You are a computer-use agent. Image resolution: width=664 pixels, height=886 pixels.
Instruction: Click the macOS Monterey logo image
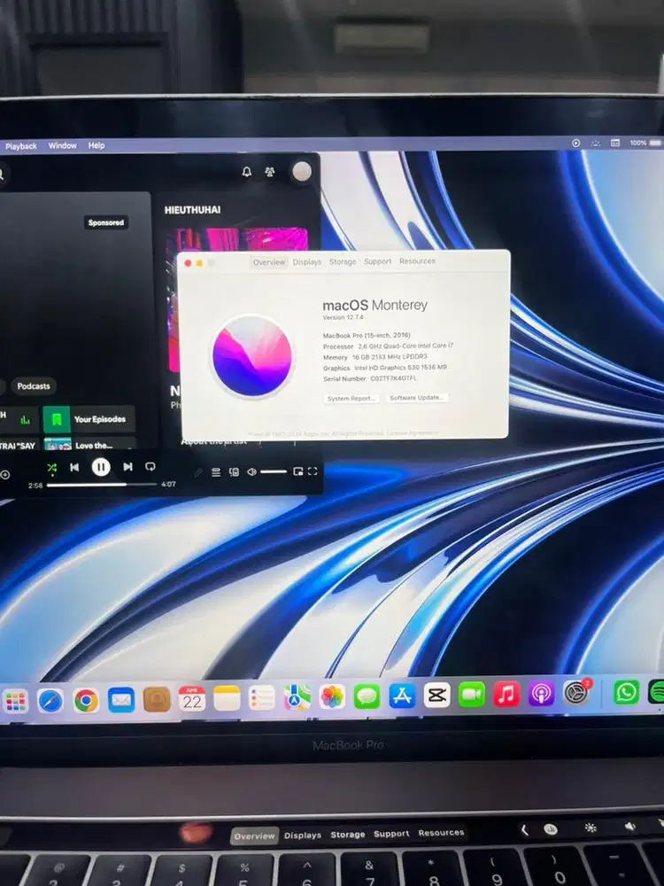click(251, 356)
